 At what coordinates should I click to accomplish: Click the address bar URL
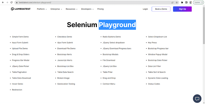(35, 3)
